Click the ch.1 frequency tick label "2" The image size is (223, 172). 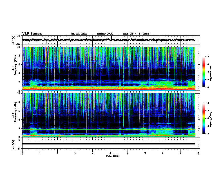19,82
